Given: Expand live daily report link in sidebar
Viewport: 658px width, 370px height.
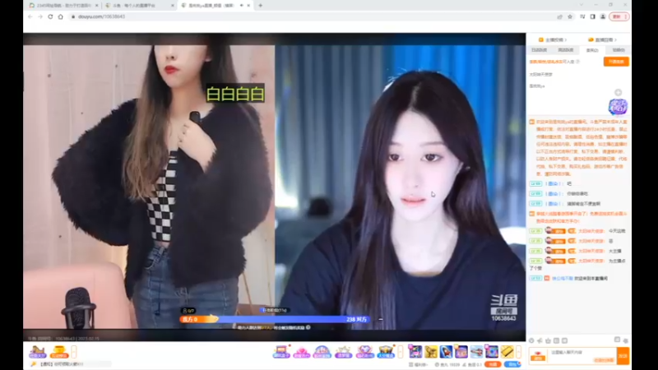Looking at the screenshot, I should [x=602, y=39].
